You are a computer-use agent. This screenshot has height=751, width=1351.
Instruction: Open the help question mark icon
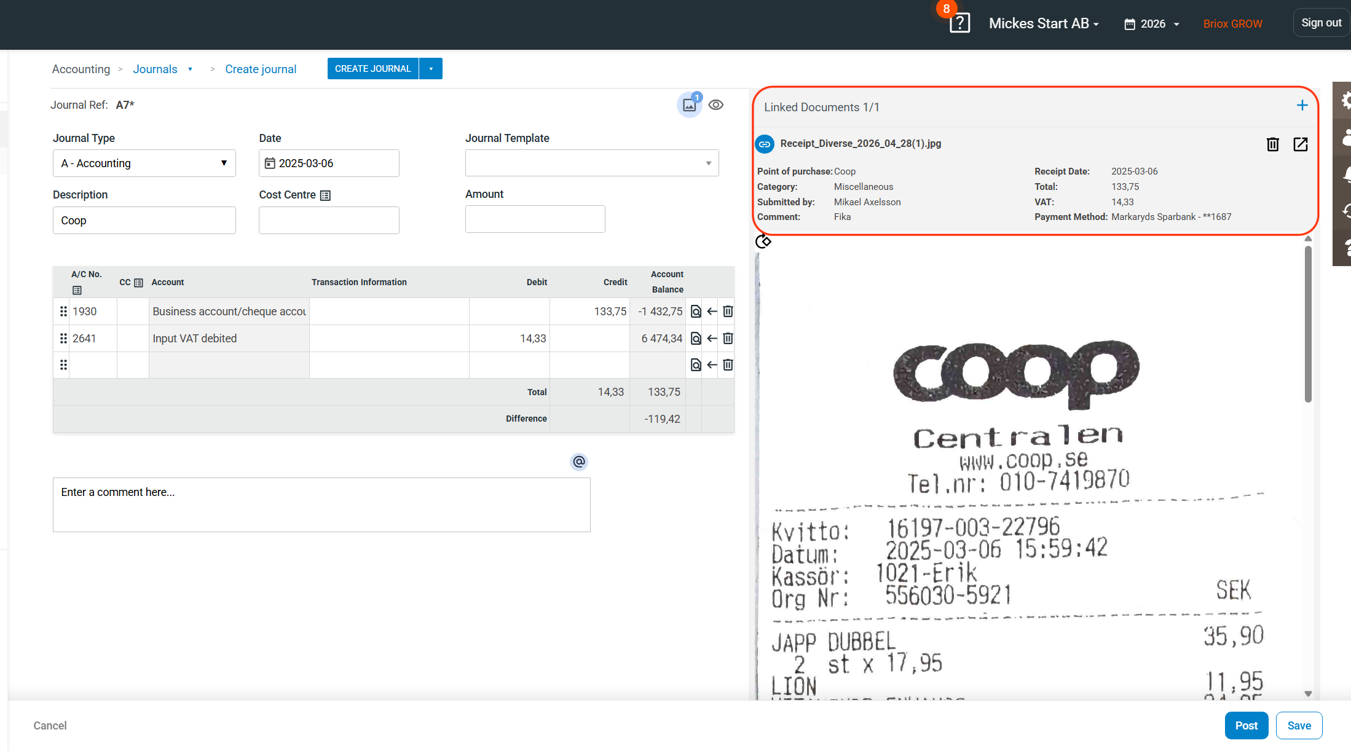pyautogui.click(x=959, y=23)
